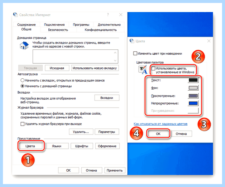Click the Internet Properties globe title icon
Image resolution: width=225 pixels, height=187 pixels.
[15, 15]
